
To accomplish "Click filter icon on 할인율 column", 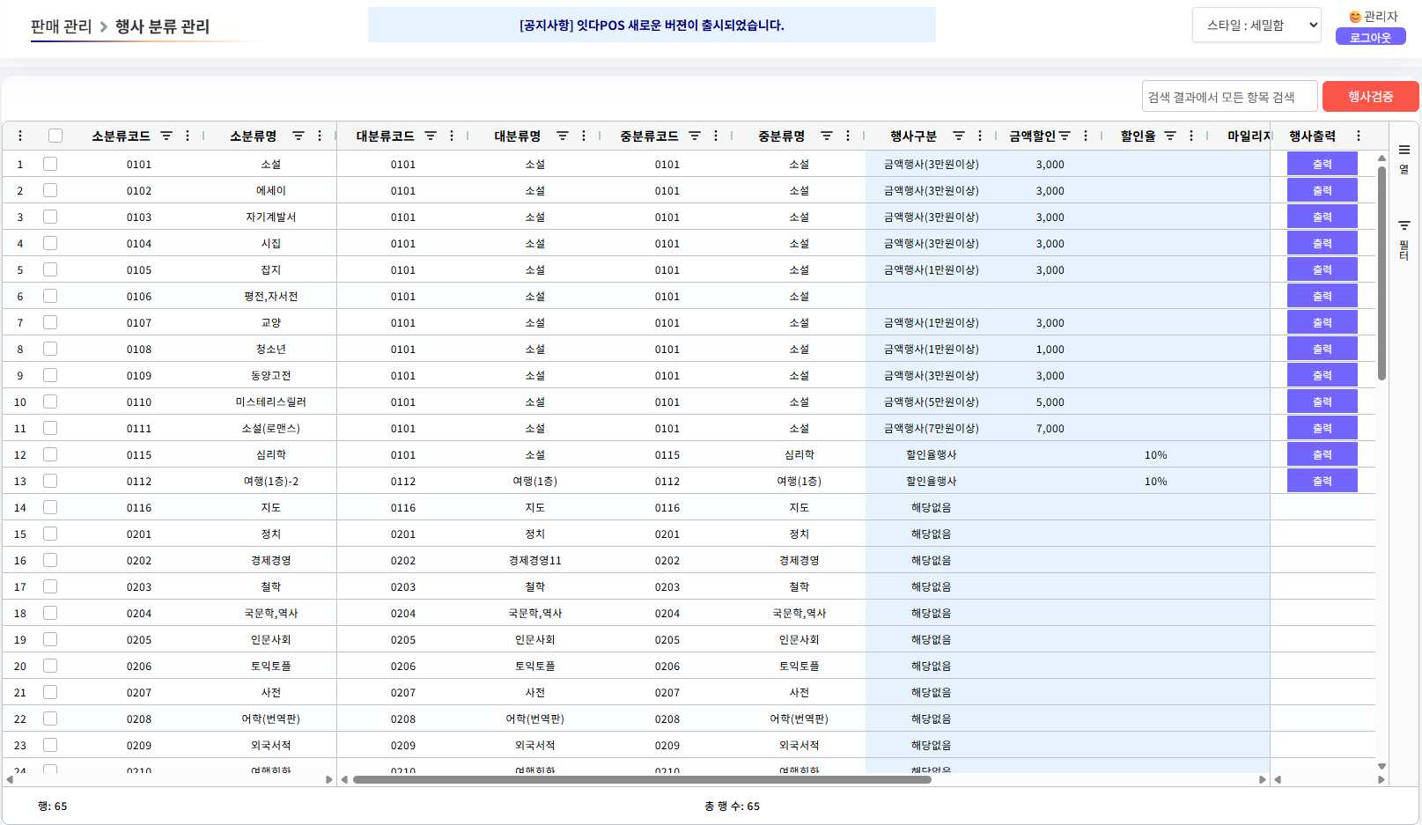I will point(1170,136).
